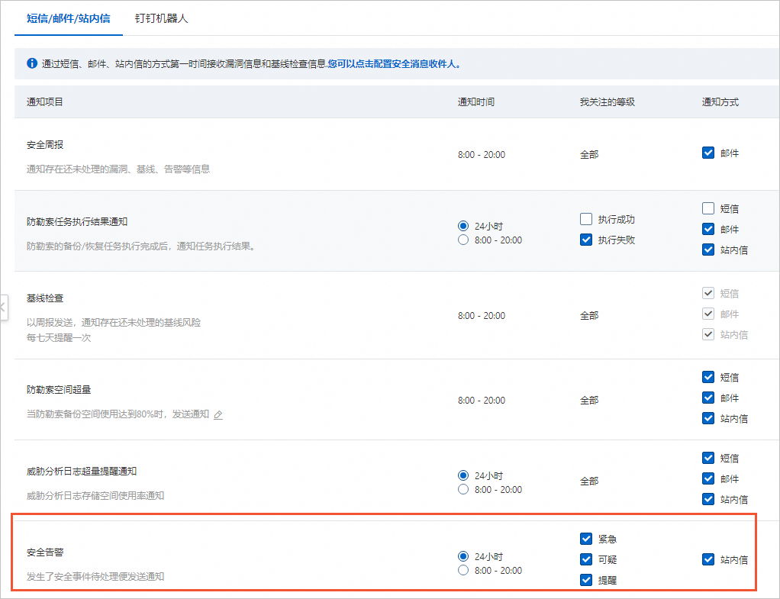Screen dimensions: 780x599
Task: Check the 执行成功 level checkbox
Action: (x=586, y=219)
